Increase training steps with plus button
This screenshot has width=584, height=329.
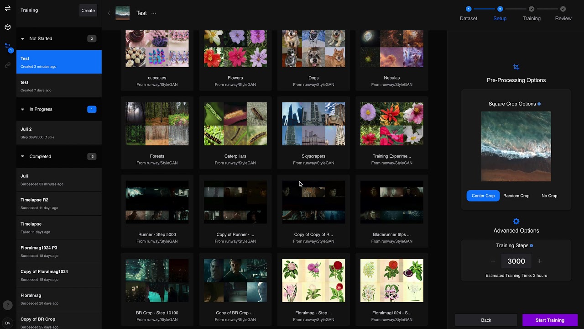click(540, 261)
